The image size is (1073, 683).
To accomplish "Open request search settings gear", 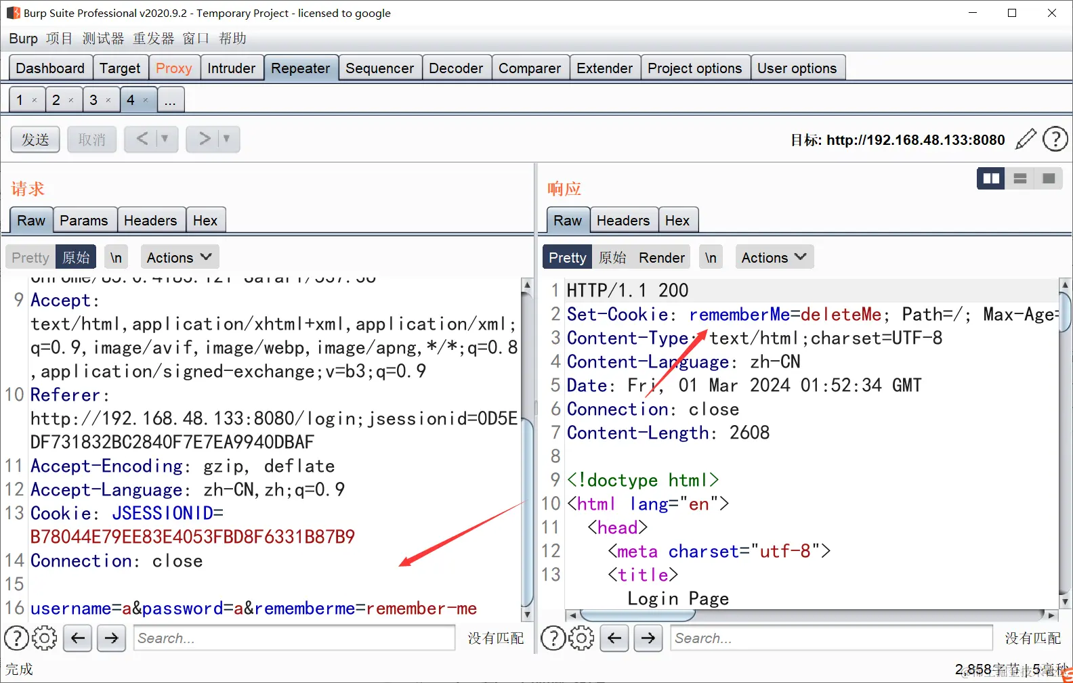I will [45, 638].
